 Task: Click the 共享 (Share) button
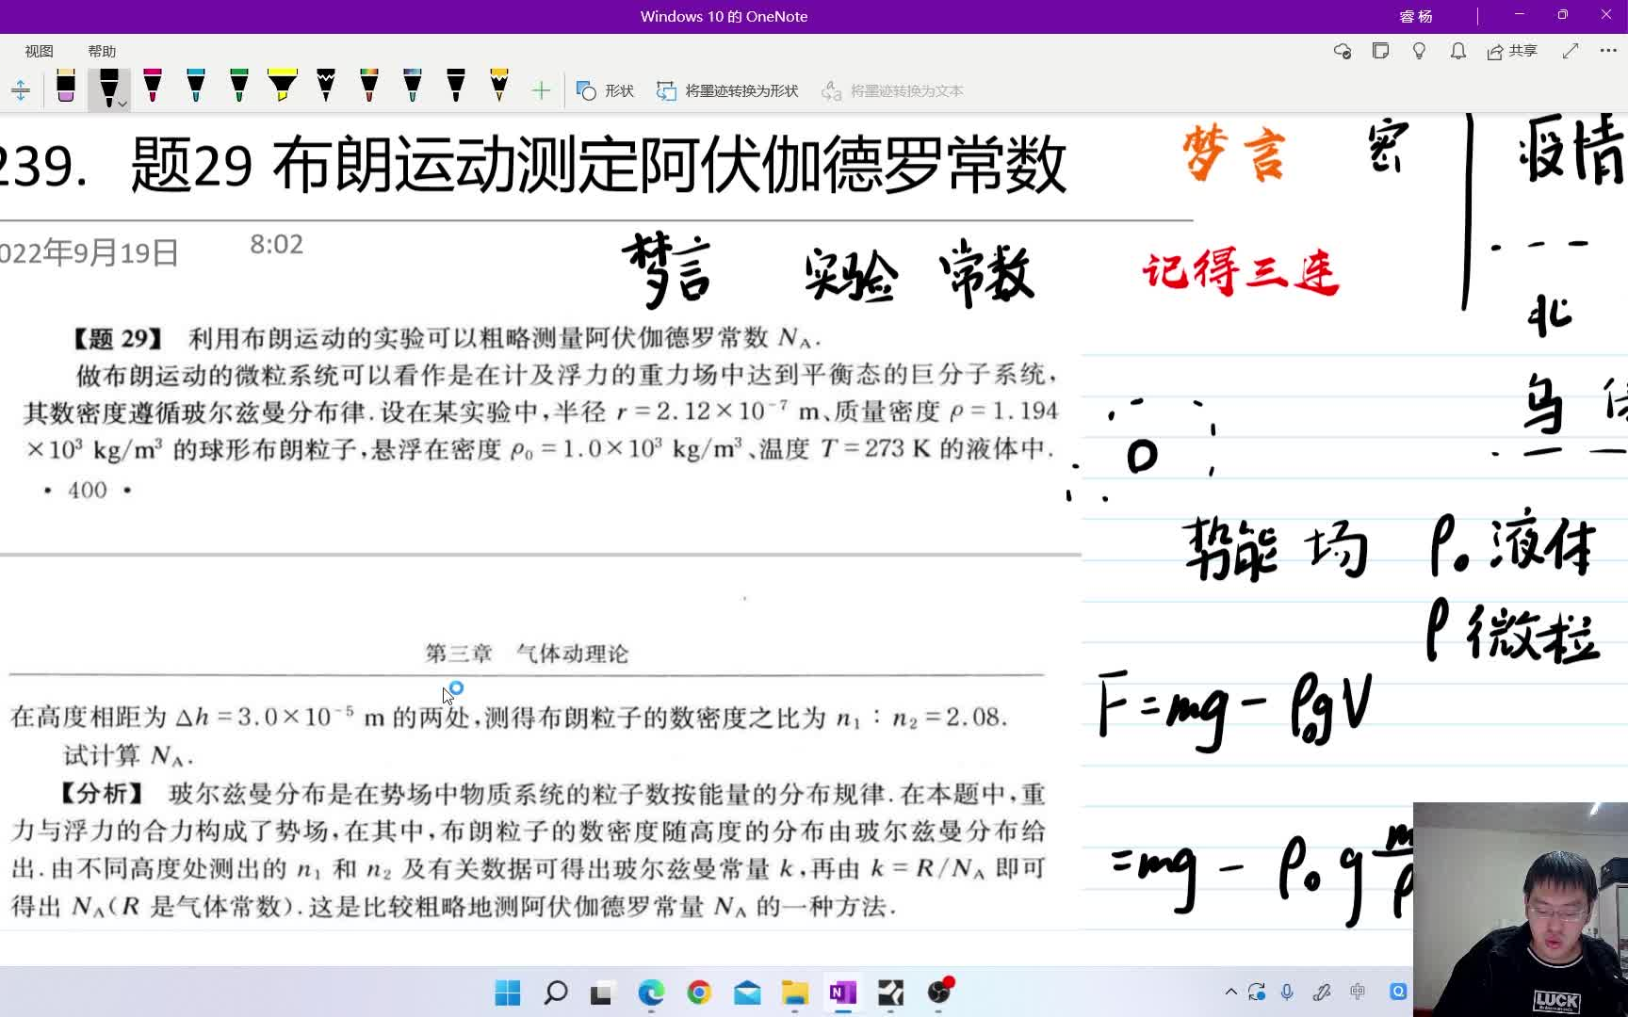pos(1511,52)
